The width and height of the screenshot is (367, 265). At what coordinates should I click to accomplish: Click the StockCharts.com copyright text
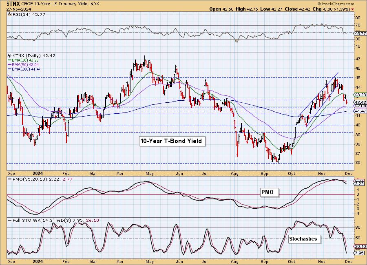[336, 4]
